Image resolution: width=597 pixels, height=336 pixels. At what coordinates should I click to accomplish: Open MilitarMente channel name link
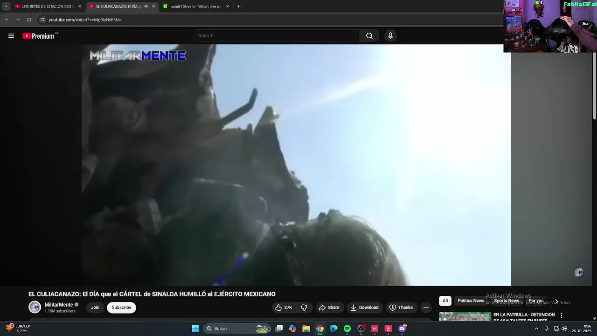click(59, 305)
